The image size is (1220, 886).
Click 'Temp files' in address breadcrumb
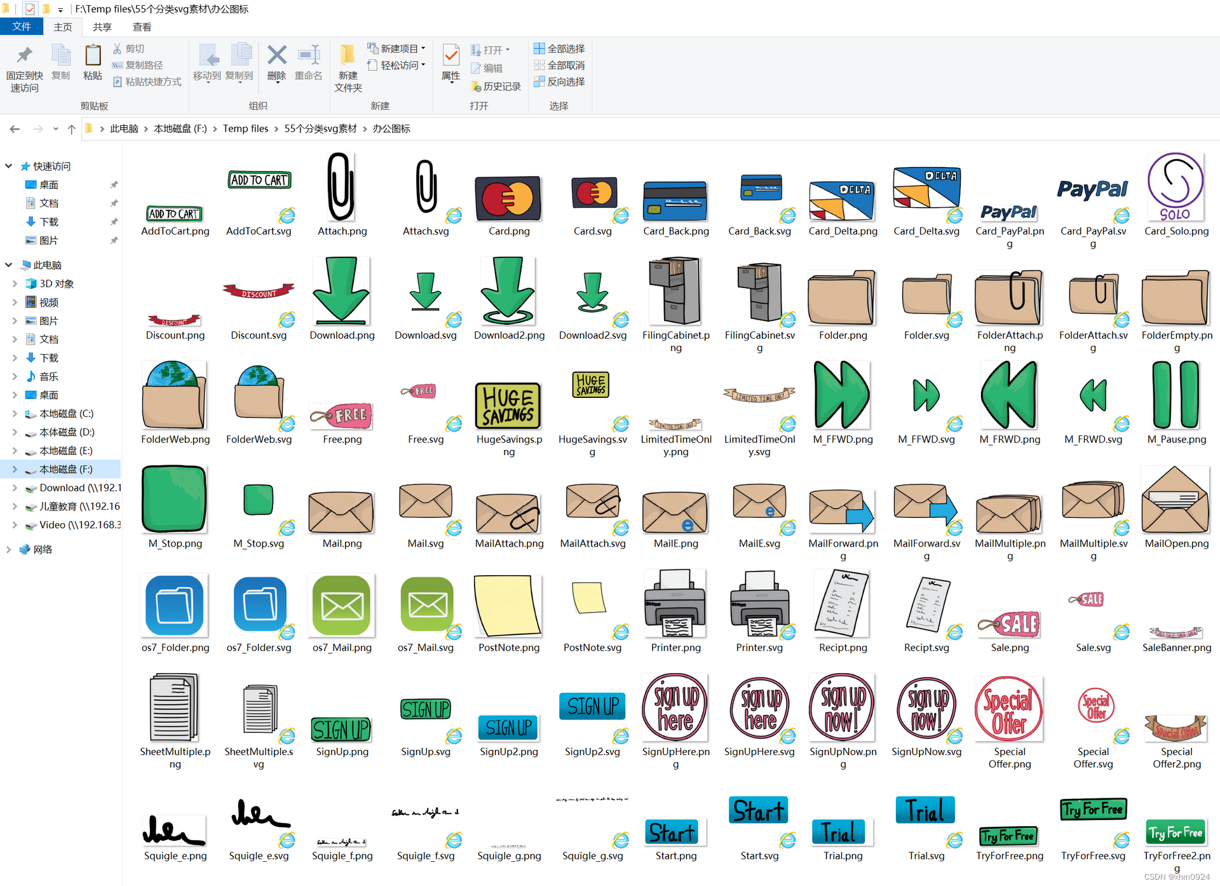click(245, 128)
